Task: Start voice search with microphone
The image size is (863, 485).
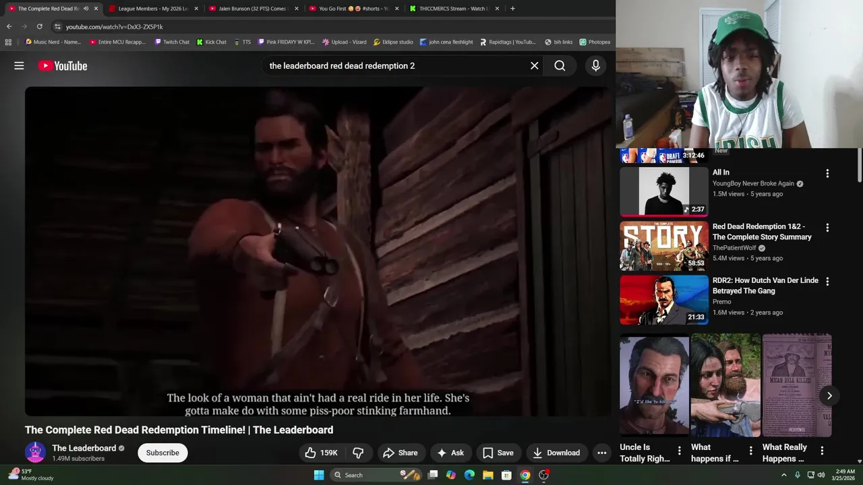Action: [595, 65]
